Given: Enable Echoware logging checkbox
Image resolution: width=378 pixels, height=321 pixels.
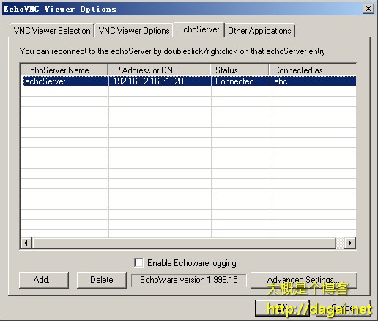Looking at the screenshot, I should tap(138, 263).
